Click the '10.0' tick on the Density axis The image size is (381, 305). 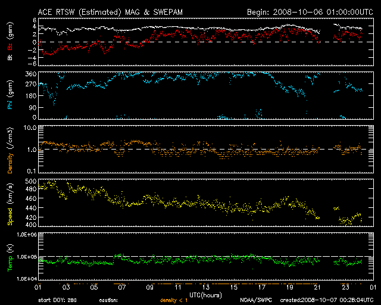click(30, 127)
